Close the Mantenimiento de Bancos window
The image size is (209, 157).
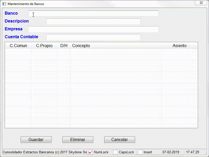(201, 2)
